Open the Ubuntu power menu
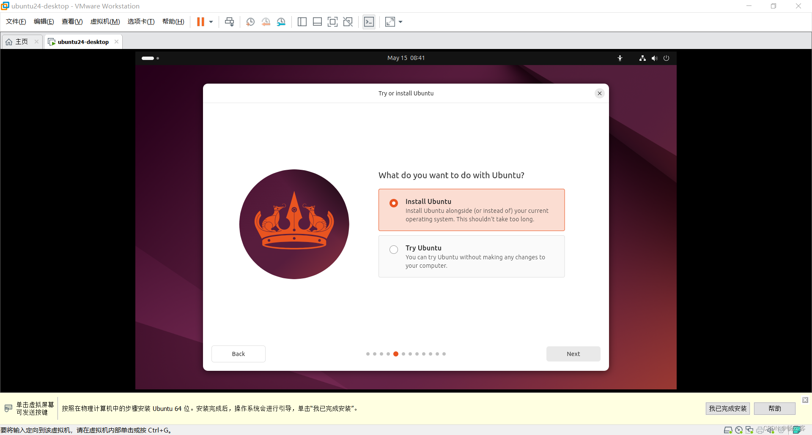 (x=666, y=58)
